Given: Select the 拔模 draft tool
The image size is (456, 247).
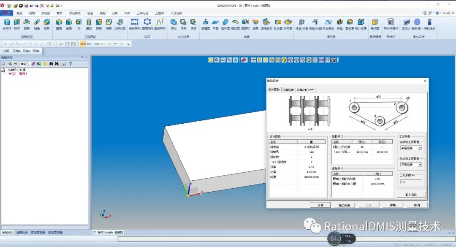Looking at the screenshot, I should pos(99,24).
